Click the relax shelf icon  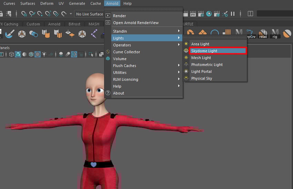coord(263,34)
